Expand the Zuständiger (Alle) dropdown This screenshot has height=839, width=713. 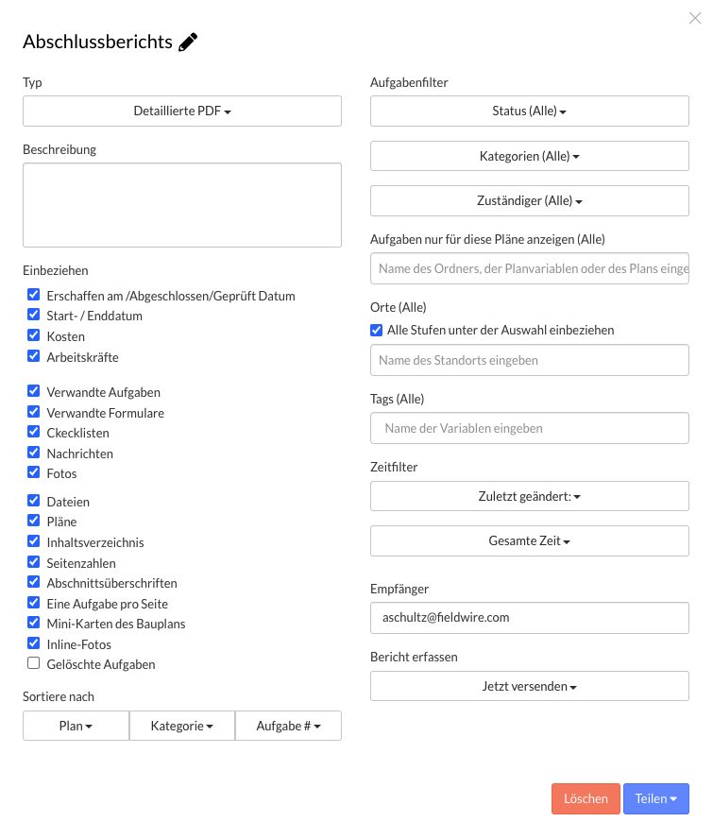(x=529, y=200)
